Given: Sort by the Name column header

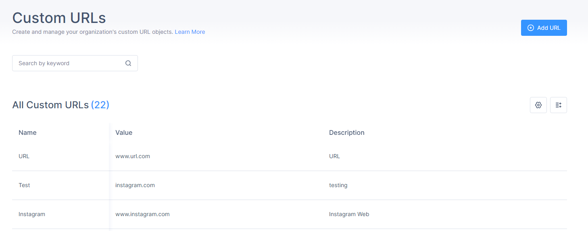Looking at the screenshot, I should [x=27, y=132].
